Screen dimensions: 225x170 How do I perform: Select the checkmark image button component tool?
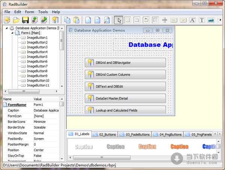tap(183, 20)
